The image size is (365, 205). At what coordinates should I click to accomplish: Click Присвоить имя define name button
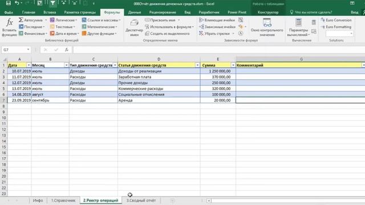tap(162, 20)
